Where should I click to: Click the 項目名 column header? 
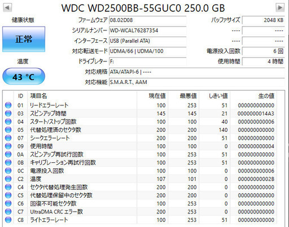point(38,96)
